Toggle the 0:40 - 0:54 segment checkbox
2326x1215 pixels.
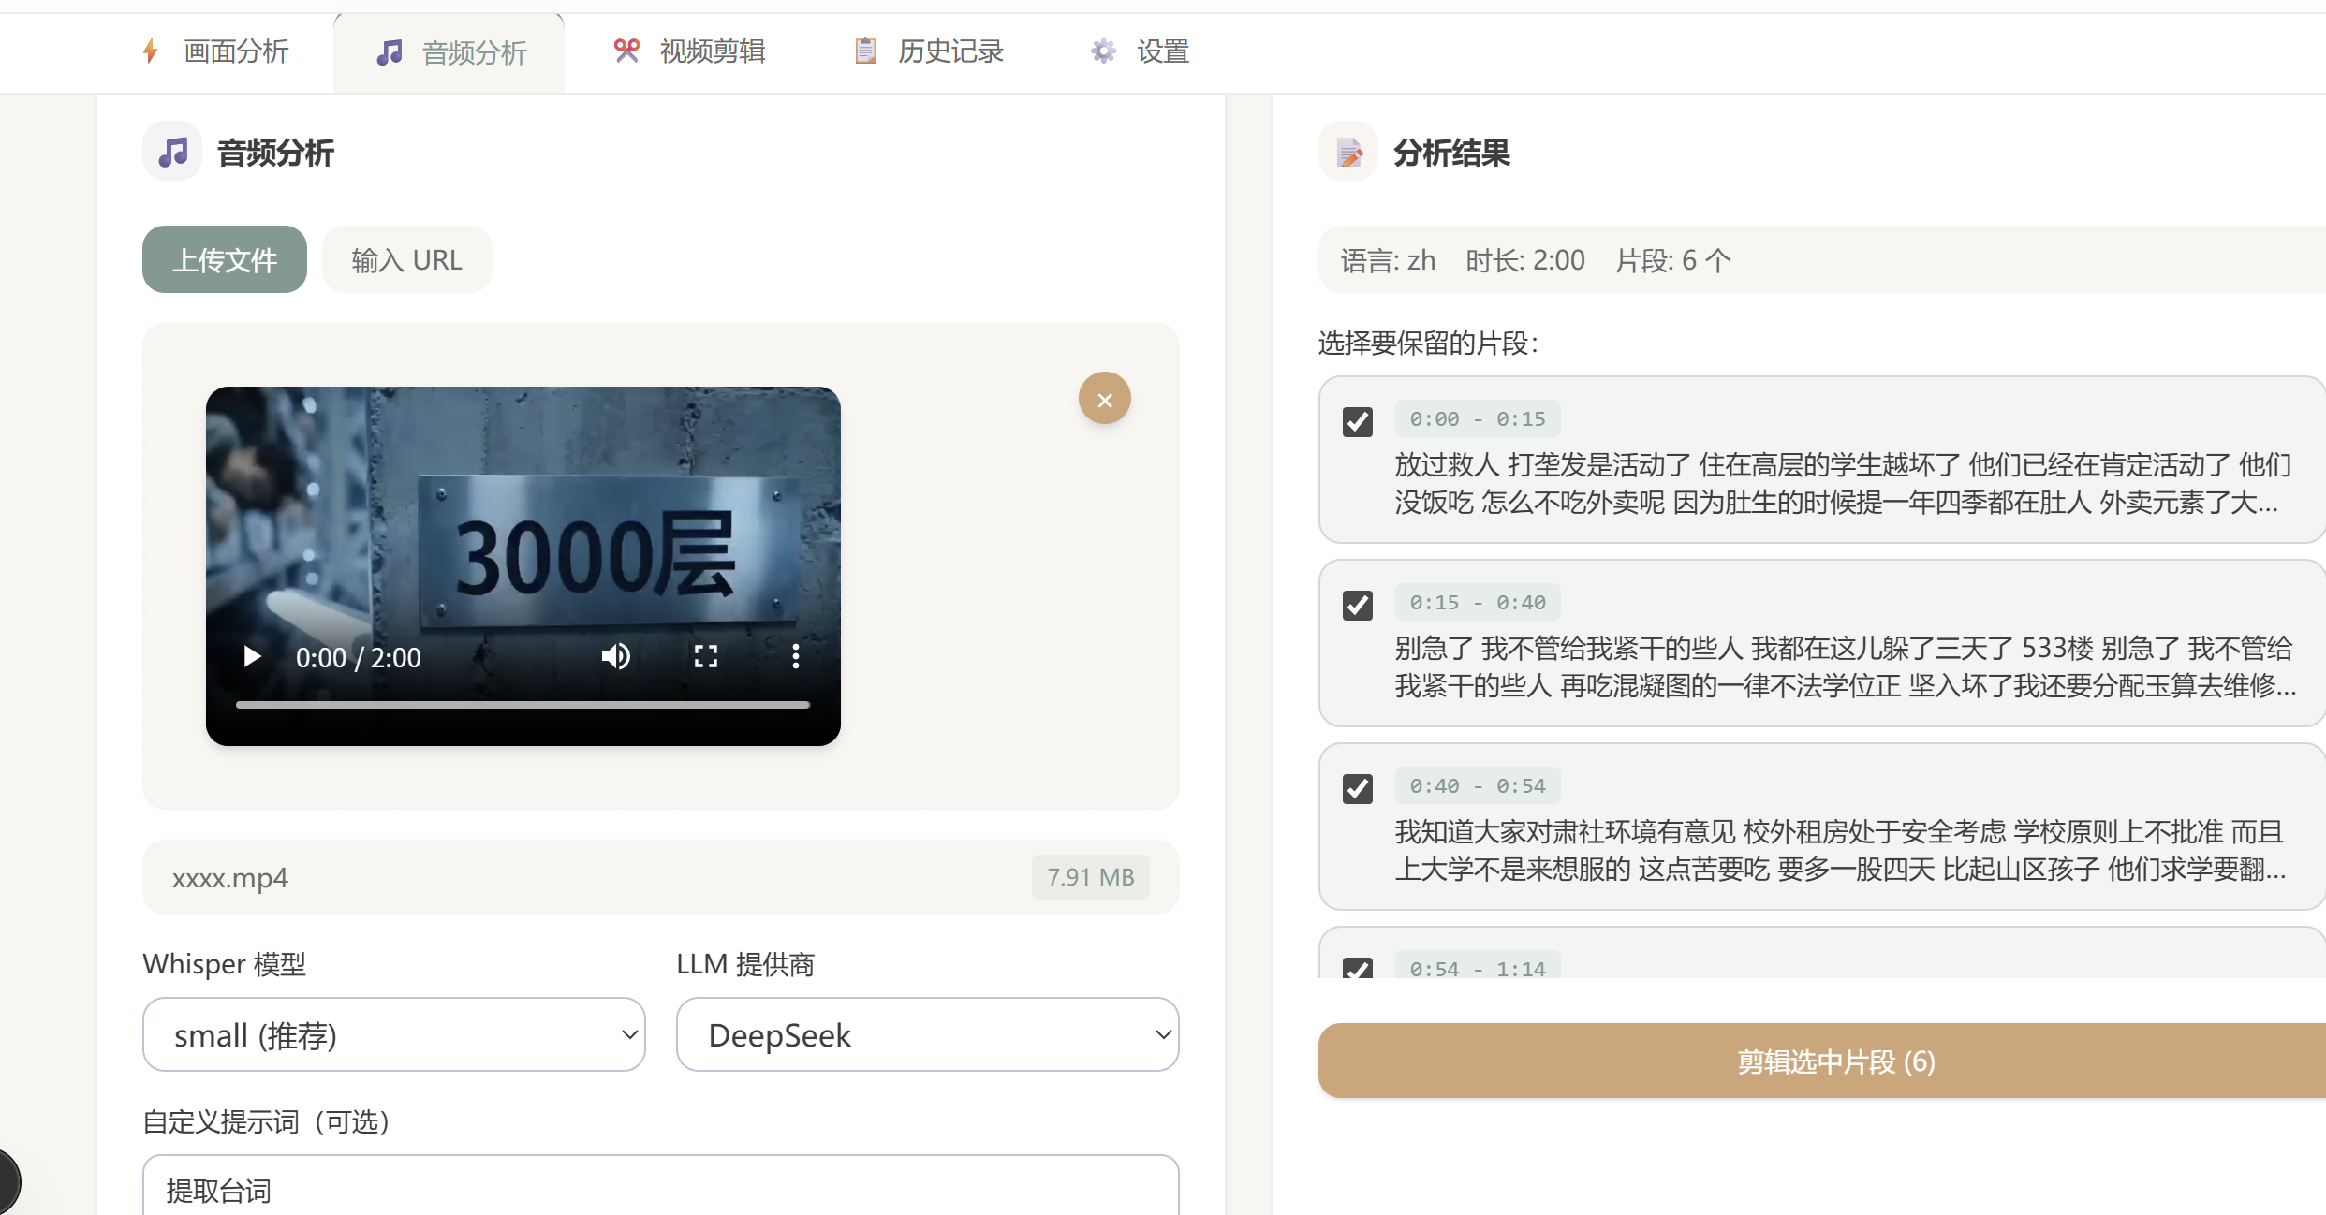point(1357,788)
